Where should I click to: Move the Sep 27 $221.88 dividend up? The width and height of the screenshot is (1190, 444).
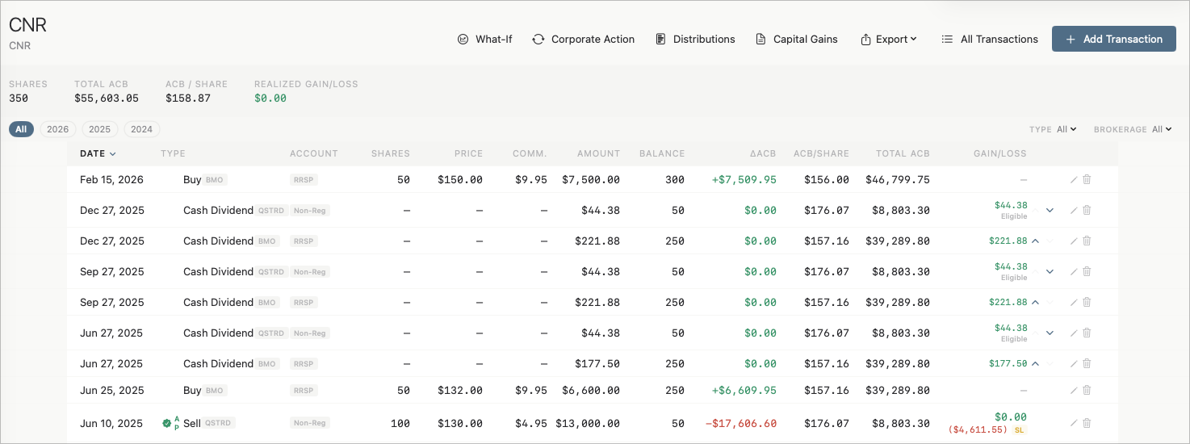(x=1035, y=302)
